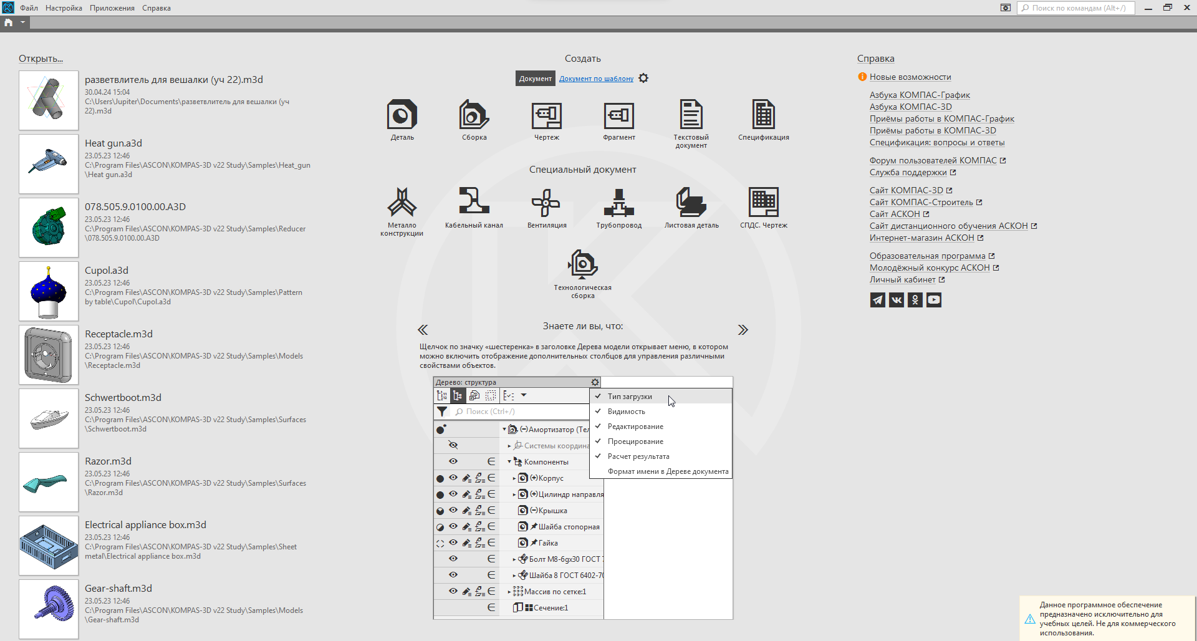Create a Металлоконструкции document
The width and height of the screenshot is (1197, 641).
click(402, 211)
